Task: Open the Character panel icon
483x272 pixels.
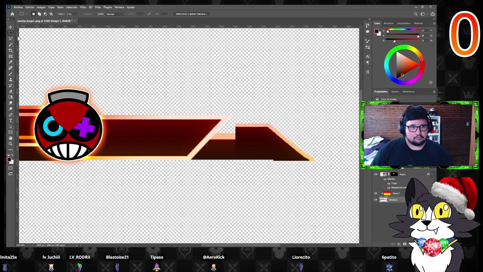Action: coord(368,56)
